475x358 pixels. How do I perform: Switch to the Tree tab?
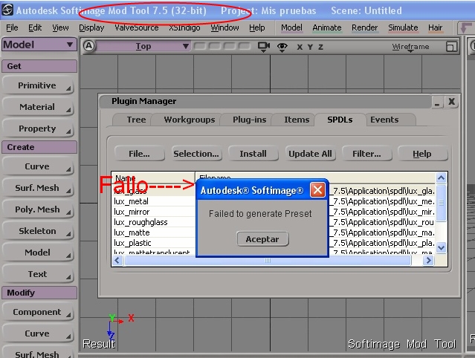pyautogui.click(x=136, y=120)
